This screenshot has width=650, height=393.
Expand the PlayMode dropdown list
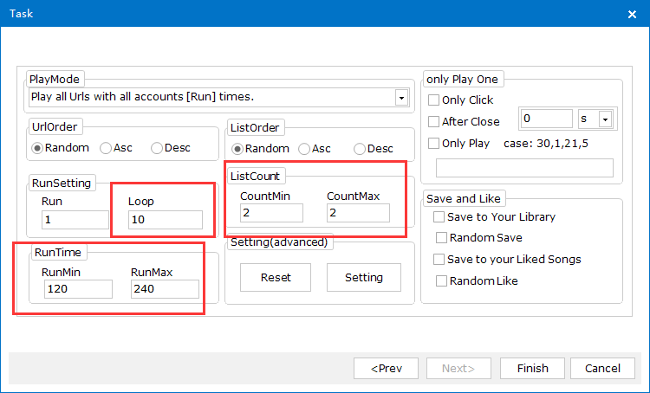[401, 97]
